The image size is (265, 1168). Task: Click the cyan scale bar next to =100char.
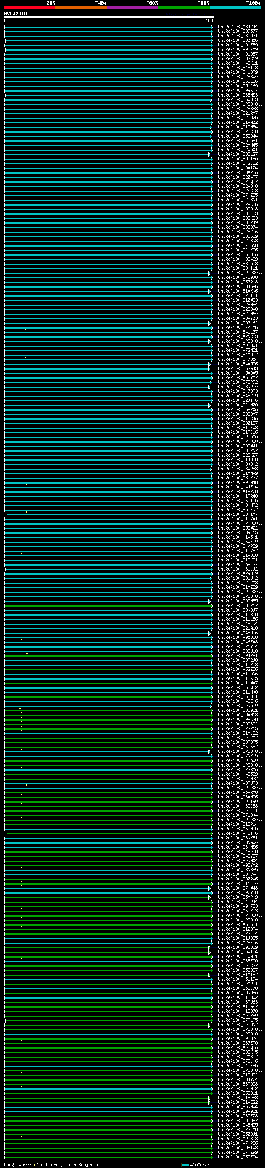tap(185, 1165)
